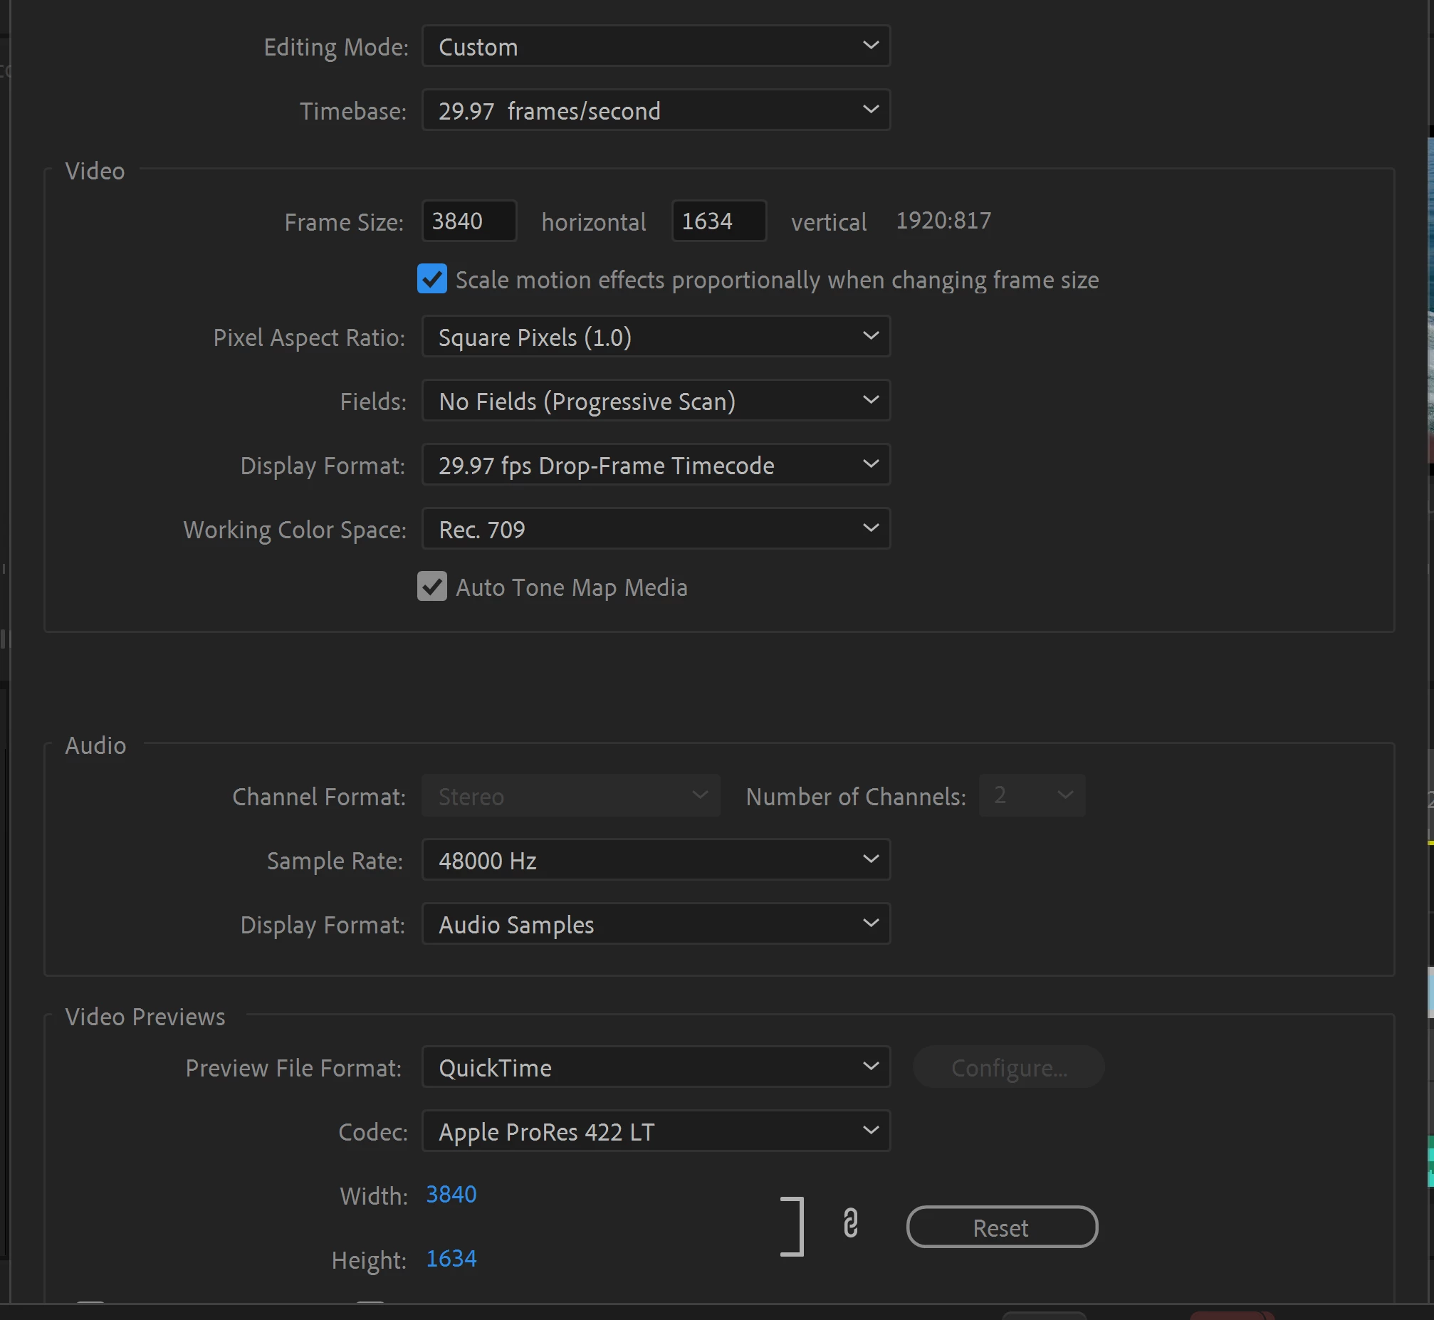The height and width of the screenshot is (1320, 1434).
Task: Open video Display Format timecode dropdown
Action: pos(656,465)
